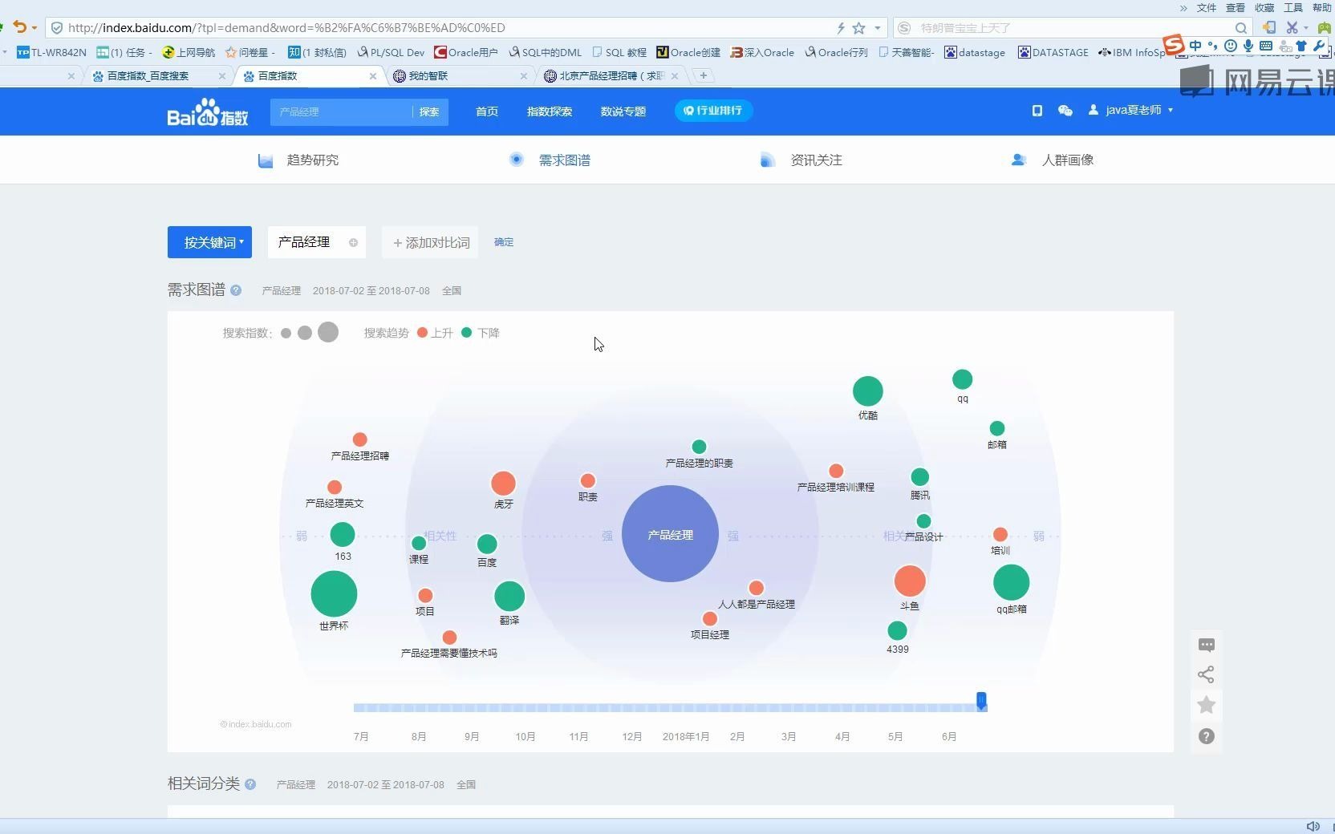
Task: Click the 人群画像 people icon
Action: (1018, 160)
